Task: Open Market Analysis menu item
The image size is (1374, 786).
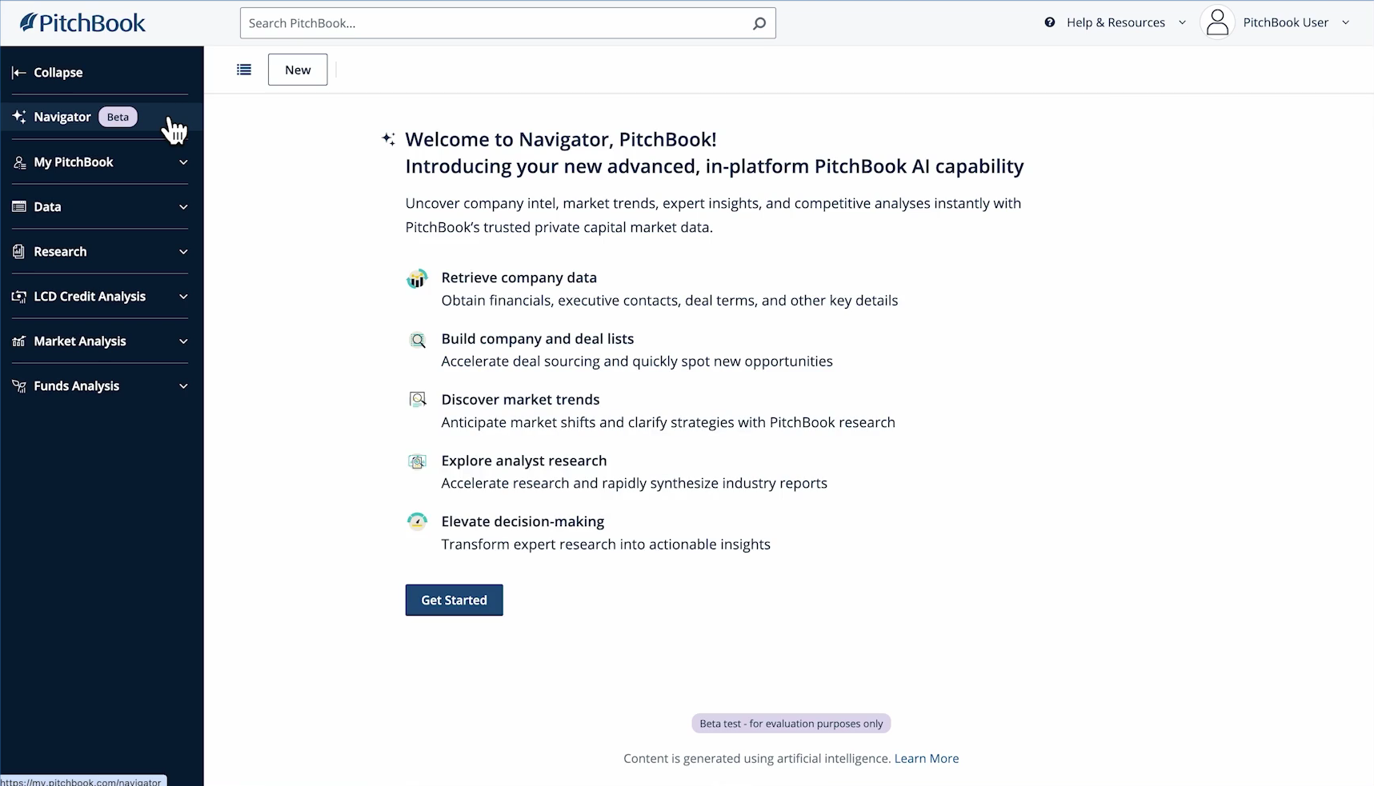Action: 102,341
